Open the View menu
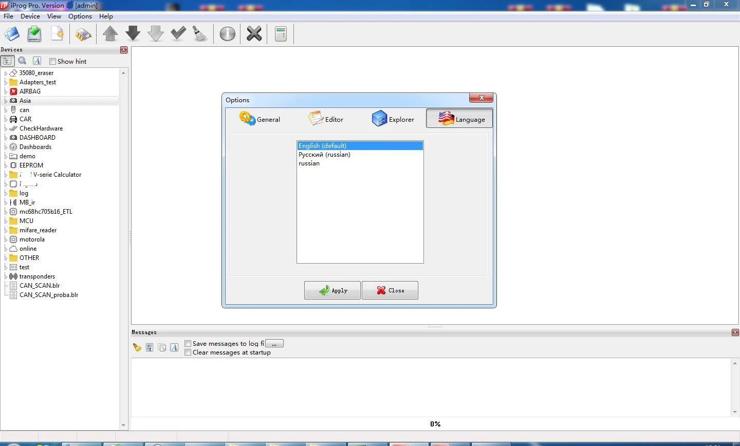 pyautogui.click(x=54, y=16)
